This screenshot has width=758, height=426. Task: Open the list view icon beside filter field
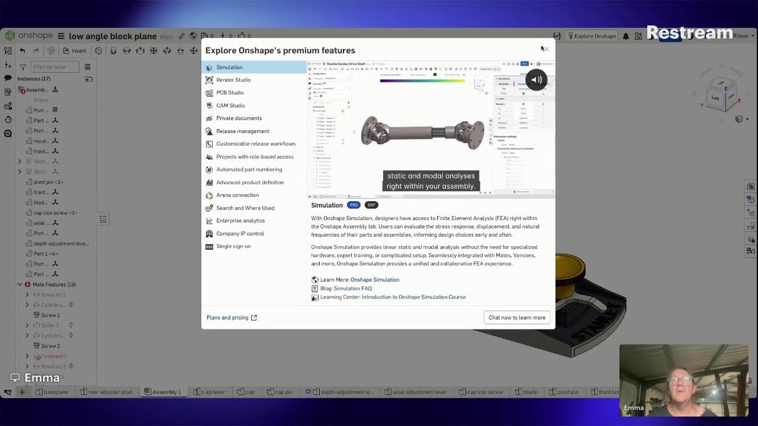click(x=87, y=67)
